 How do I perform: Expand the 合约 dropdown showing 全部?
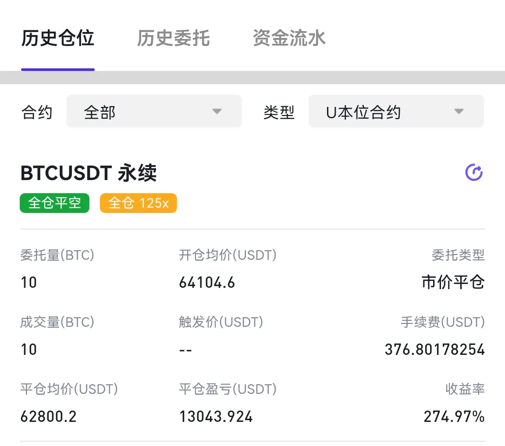tap(154, 111)
